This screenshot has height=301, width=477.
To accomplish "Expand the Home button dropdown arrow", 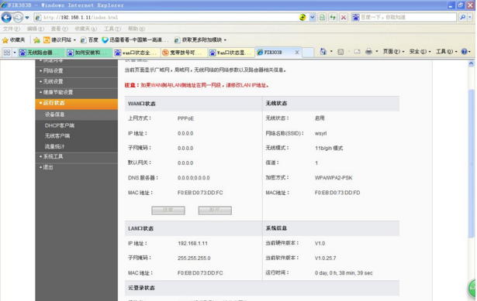I will pos(331,52).
